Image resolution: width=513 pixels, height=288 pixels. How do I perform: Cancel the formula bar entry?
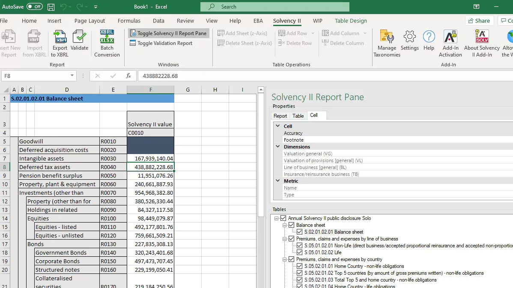point(98,76)
